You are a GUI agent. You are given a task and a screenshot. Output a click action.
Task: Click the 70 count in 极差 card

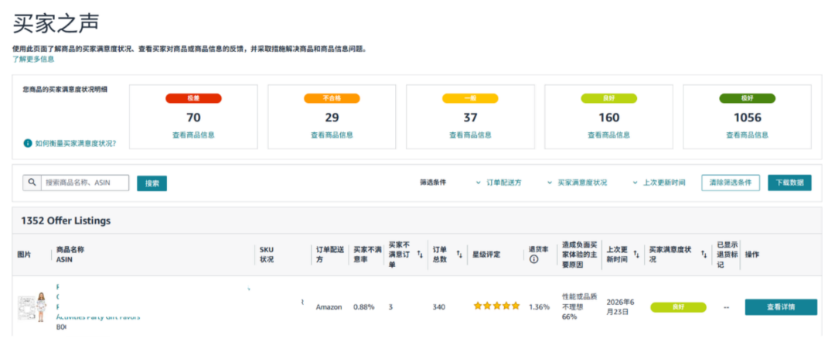pyautogui.click(x=193, y=118)
